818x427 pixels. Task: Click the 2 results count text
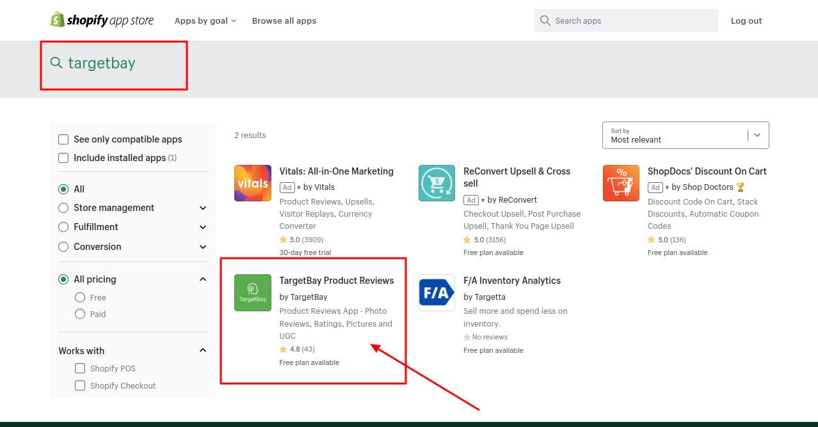250,136
